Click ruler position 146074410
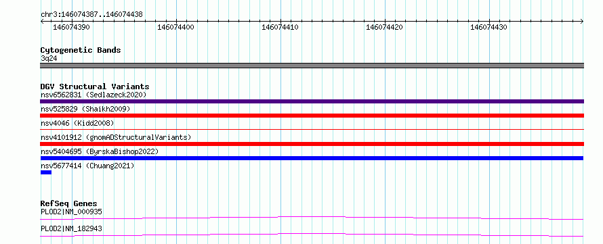Viewport: 603px width, 244px height. point(280,27)
